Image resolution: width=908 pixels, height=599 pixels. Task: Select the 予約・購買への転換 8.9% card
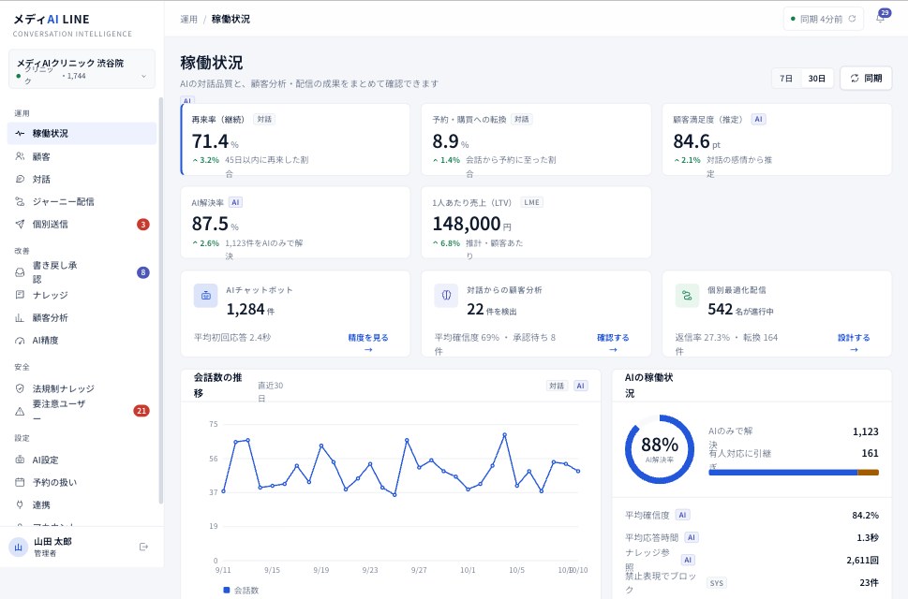click(536, 139)
